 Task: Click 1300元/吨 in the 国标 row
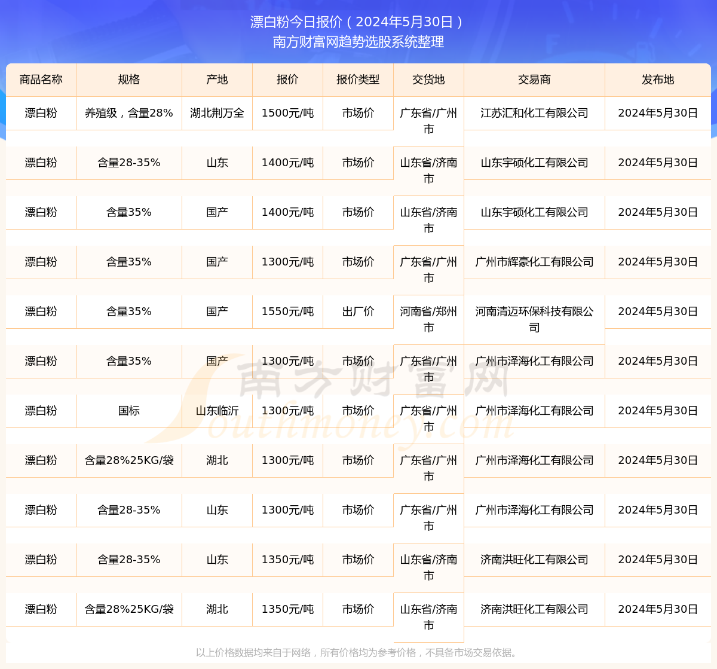click(287, 411)
